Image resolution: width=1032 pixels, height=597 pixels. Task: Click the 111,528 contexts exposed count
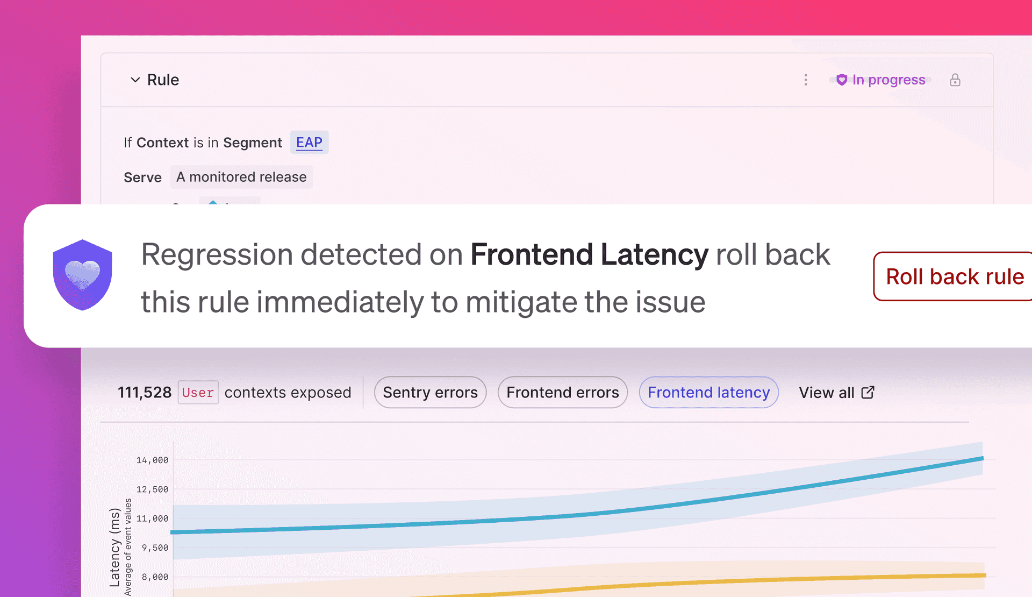click(144, 392)
